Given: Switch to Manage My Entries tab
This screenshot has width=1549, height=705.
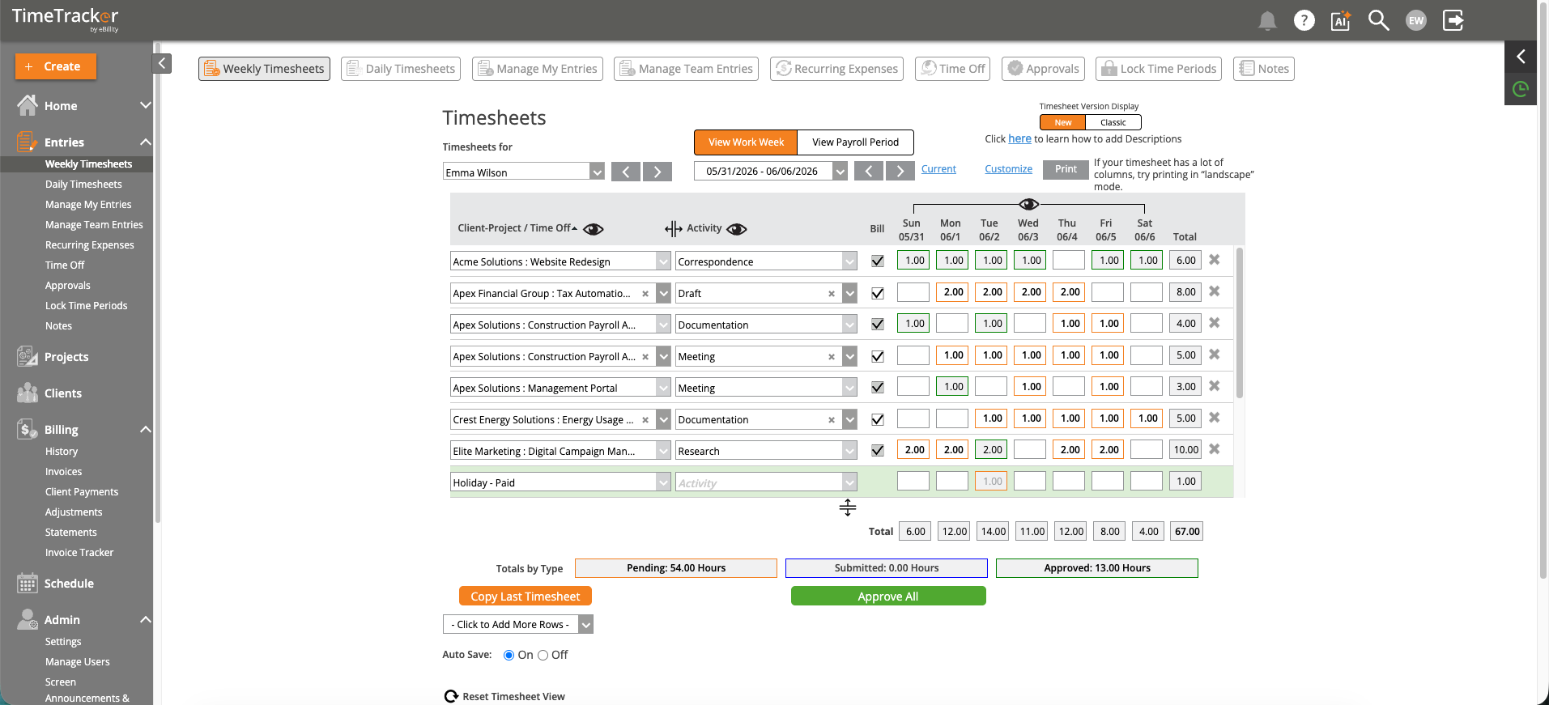Looking at the screenshot, I should (538, 69).
